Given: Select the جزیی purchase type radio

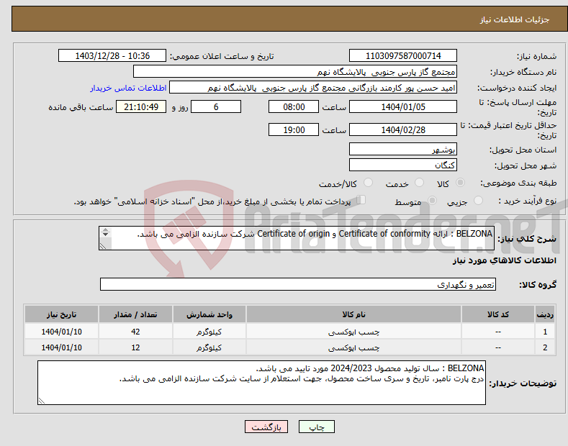Looking at the screenshot, I should 478,201.
